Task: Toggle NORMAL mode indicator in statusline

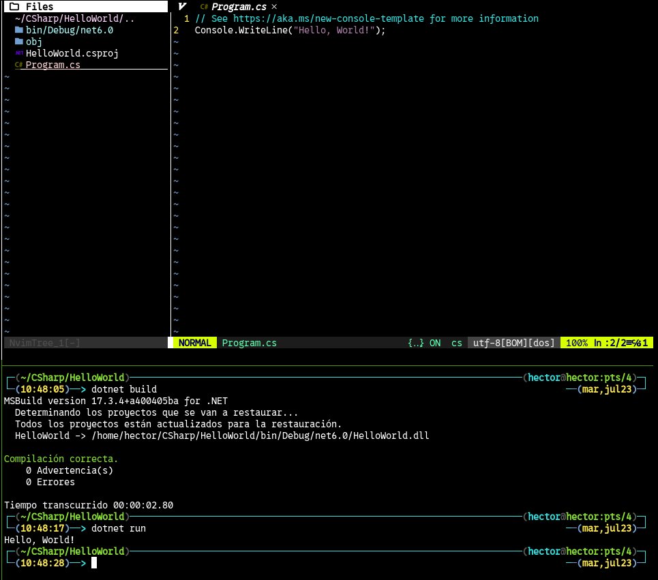Action: 194,343
